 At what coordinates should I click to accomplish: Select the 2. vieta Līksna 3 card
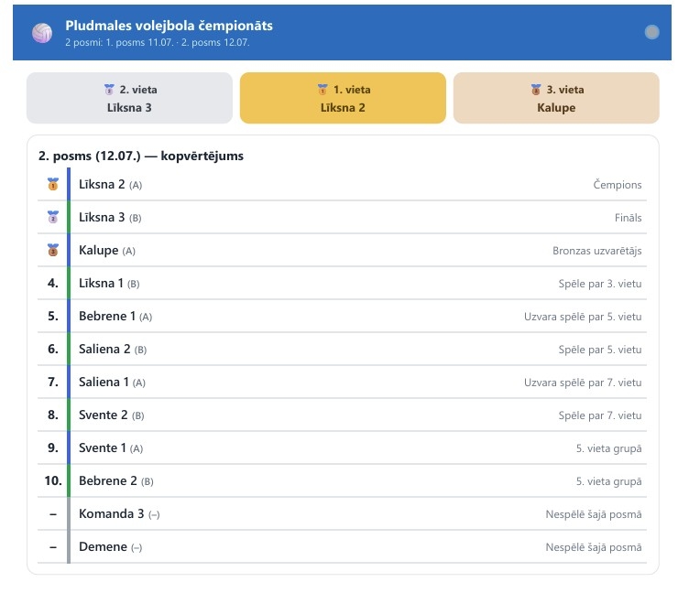coord(129,98)
